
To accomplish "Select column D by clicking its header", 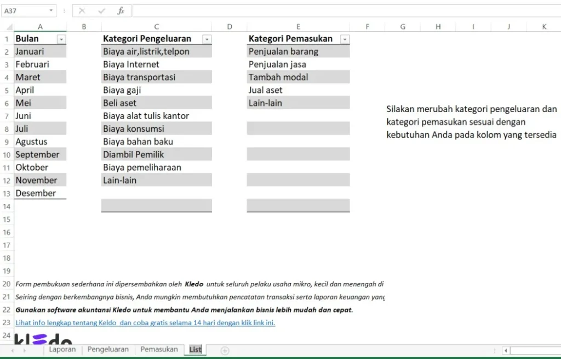I will [x=229, y=26].
